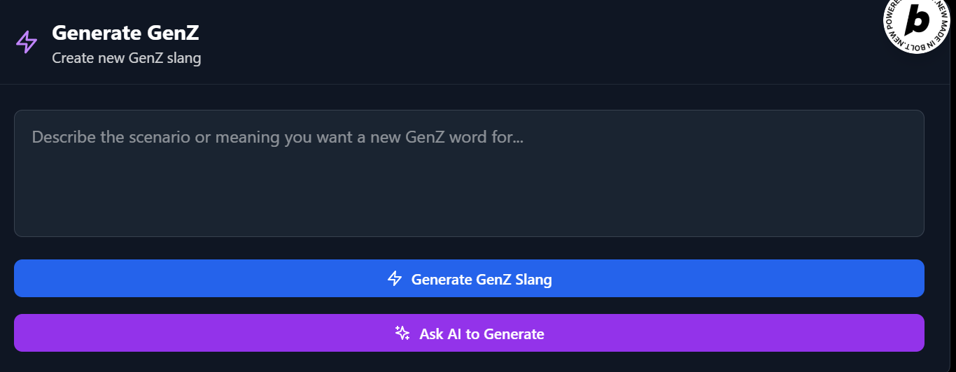Click the 'Describe the scenario' placeholder text
956x372 pixels.
coord(277,136)
